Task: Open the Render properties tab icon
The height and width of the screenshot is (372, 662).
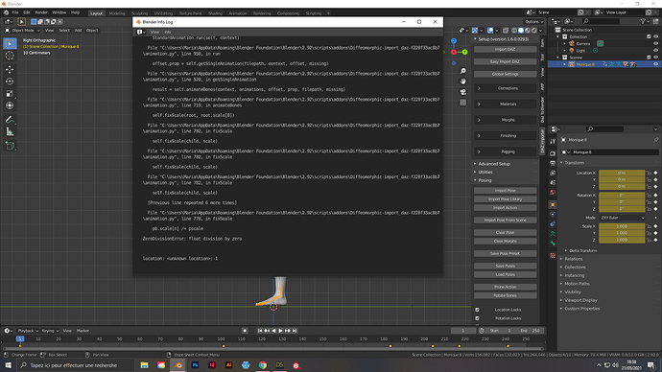Action: click(x=553, y=153)
